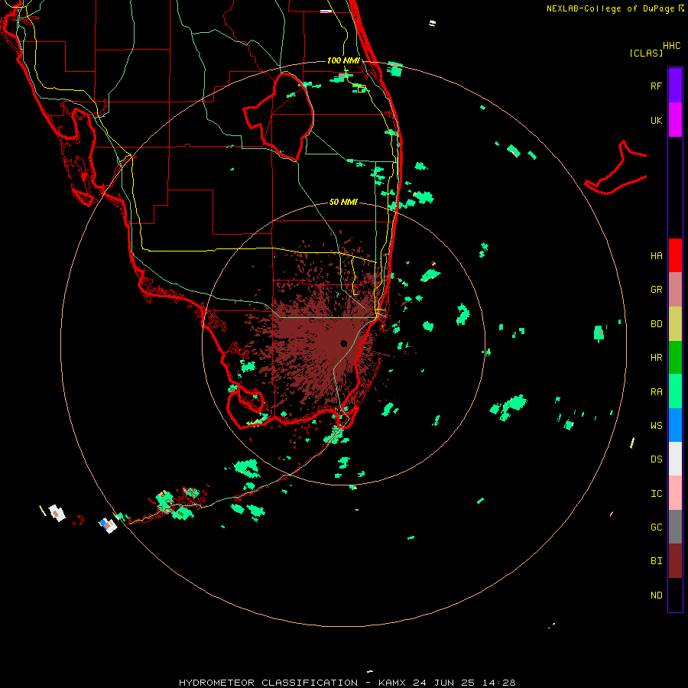Click the HA red legend swatch
The image size is (688, 688).
(x=675, y=255)
